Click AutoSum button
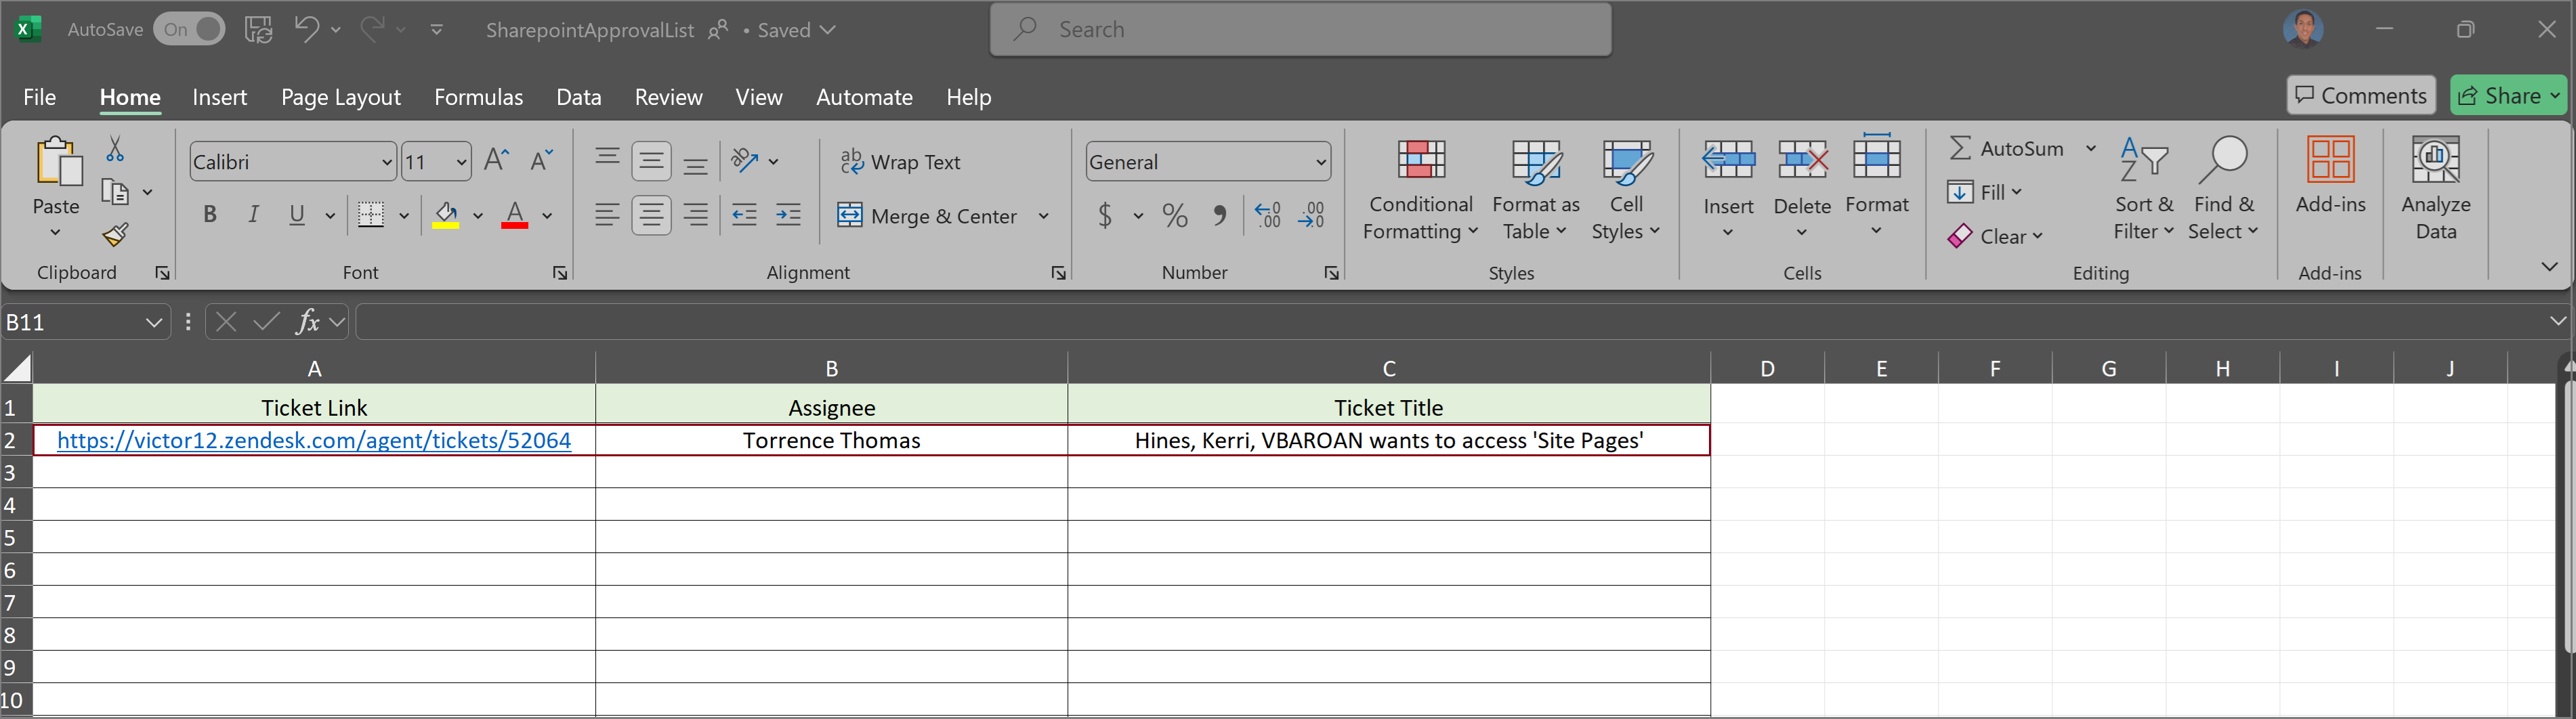 (x=2006, y=148)
